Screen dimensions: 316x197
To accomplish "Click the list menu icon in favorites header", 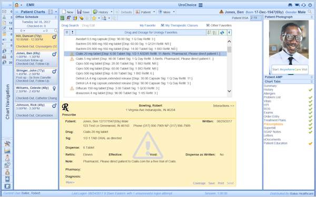I will (x=67, y=33).
